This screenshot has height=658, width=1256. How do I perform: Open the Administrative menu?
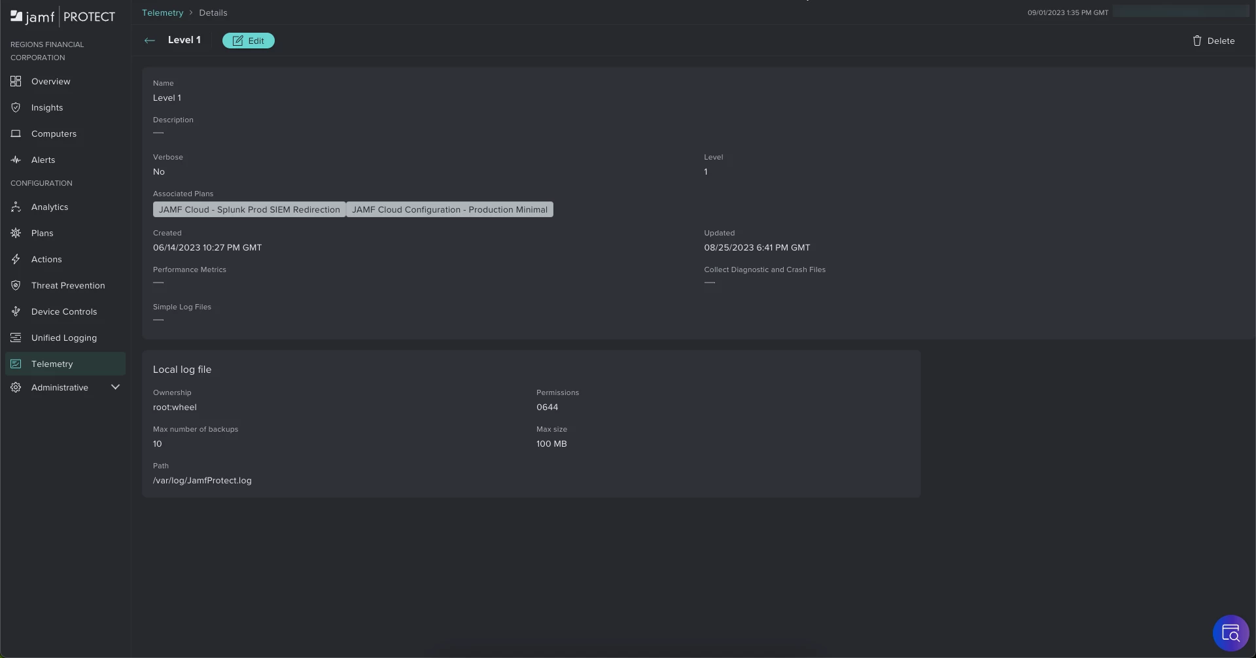[65, 387]
